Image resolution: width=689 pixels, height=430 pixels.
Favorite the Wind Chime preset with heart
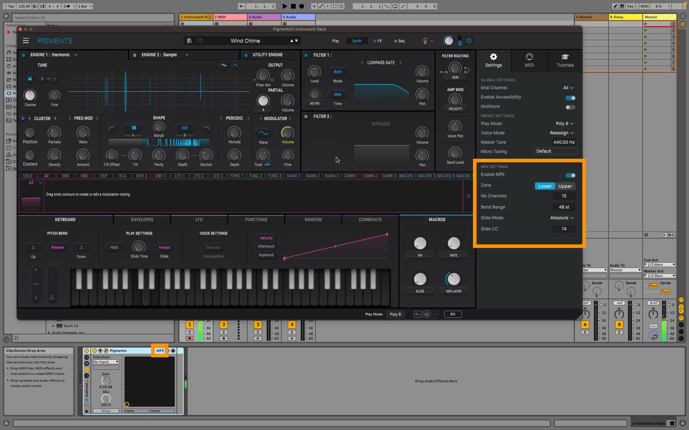(x=200, y=41)
